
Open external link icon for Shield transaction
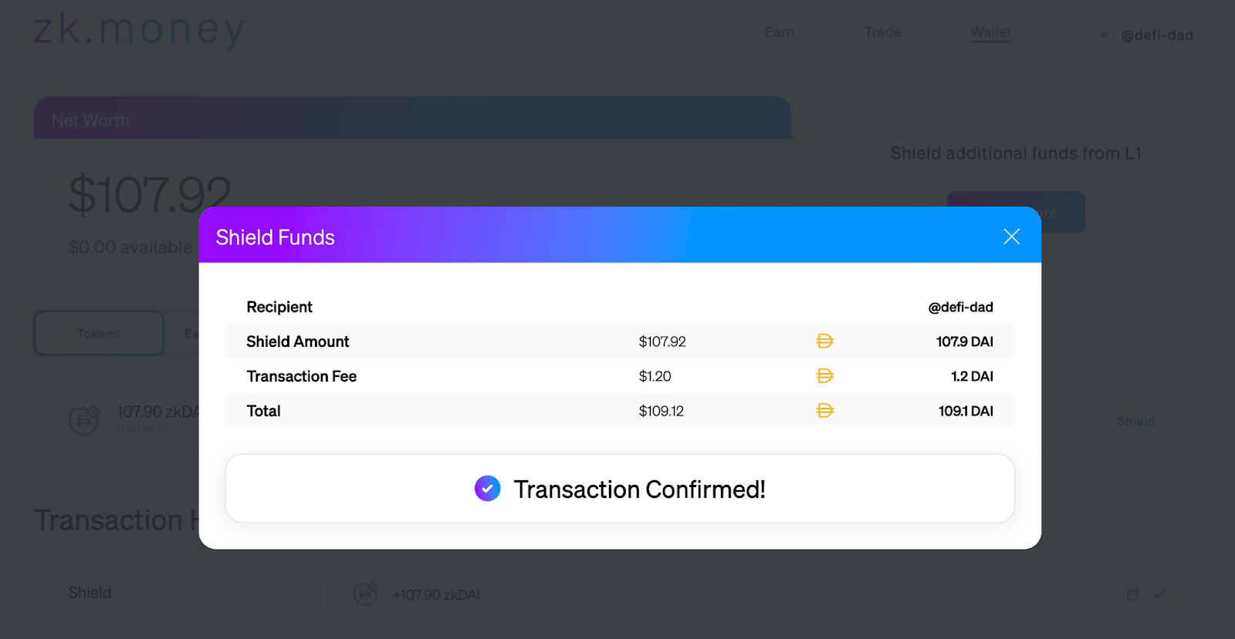[1132, 594]
